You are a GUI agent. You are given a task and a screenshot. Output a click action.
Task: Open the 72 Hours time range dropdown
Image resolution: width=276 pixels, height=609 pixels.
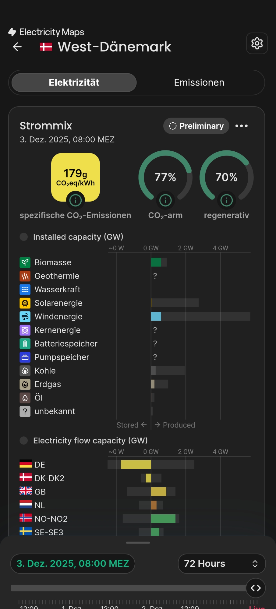[221, 564]
